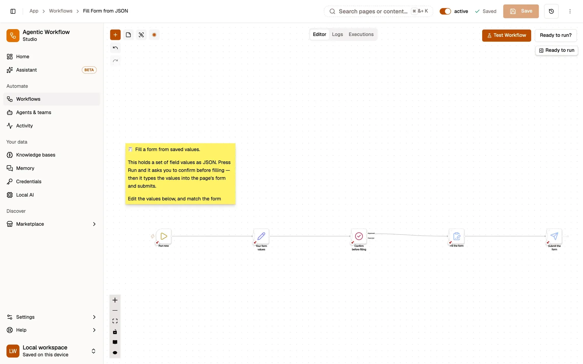
Task: Select the Confirm before filling node
Action: [359, 236]
